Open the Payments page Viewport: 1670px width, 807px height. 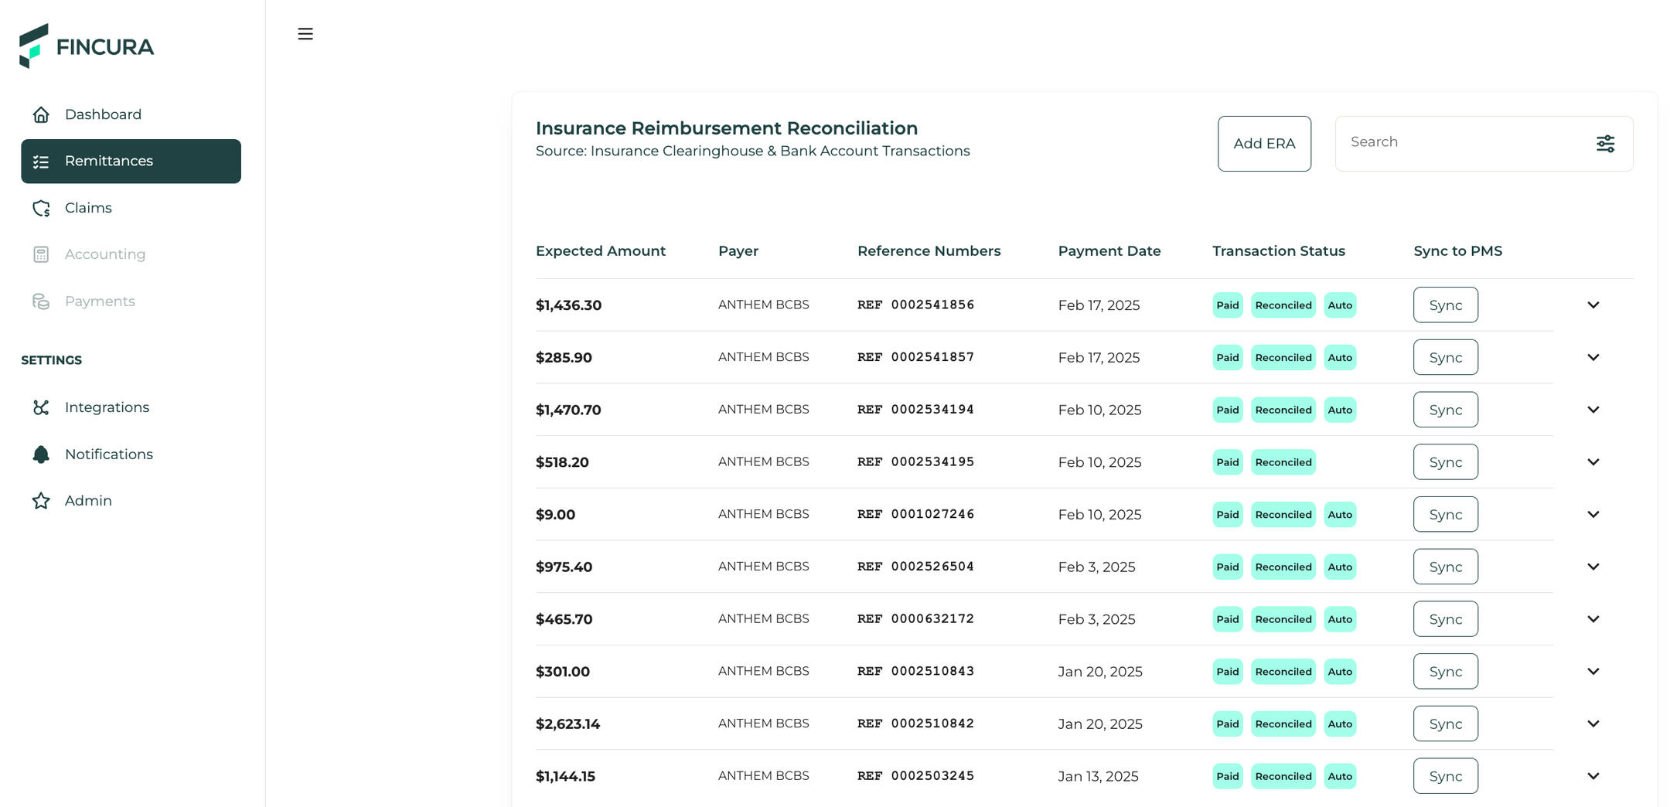[x=100, y=301]
